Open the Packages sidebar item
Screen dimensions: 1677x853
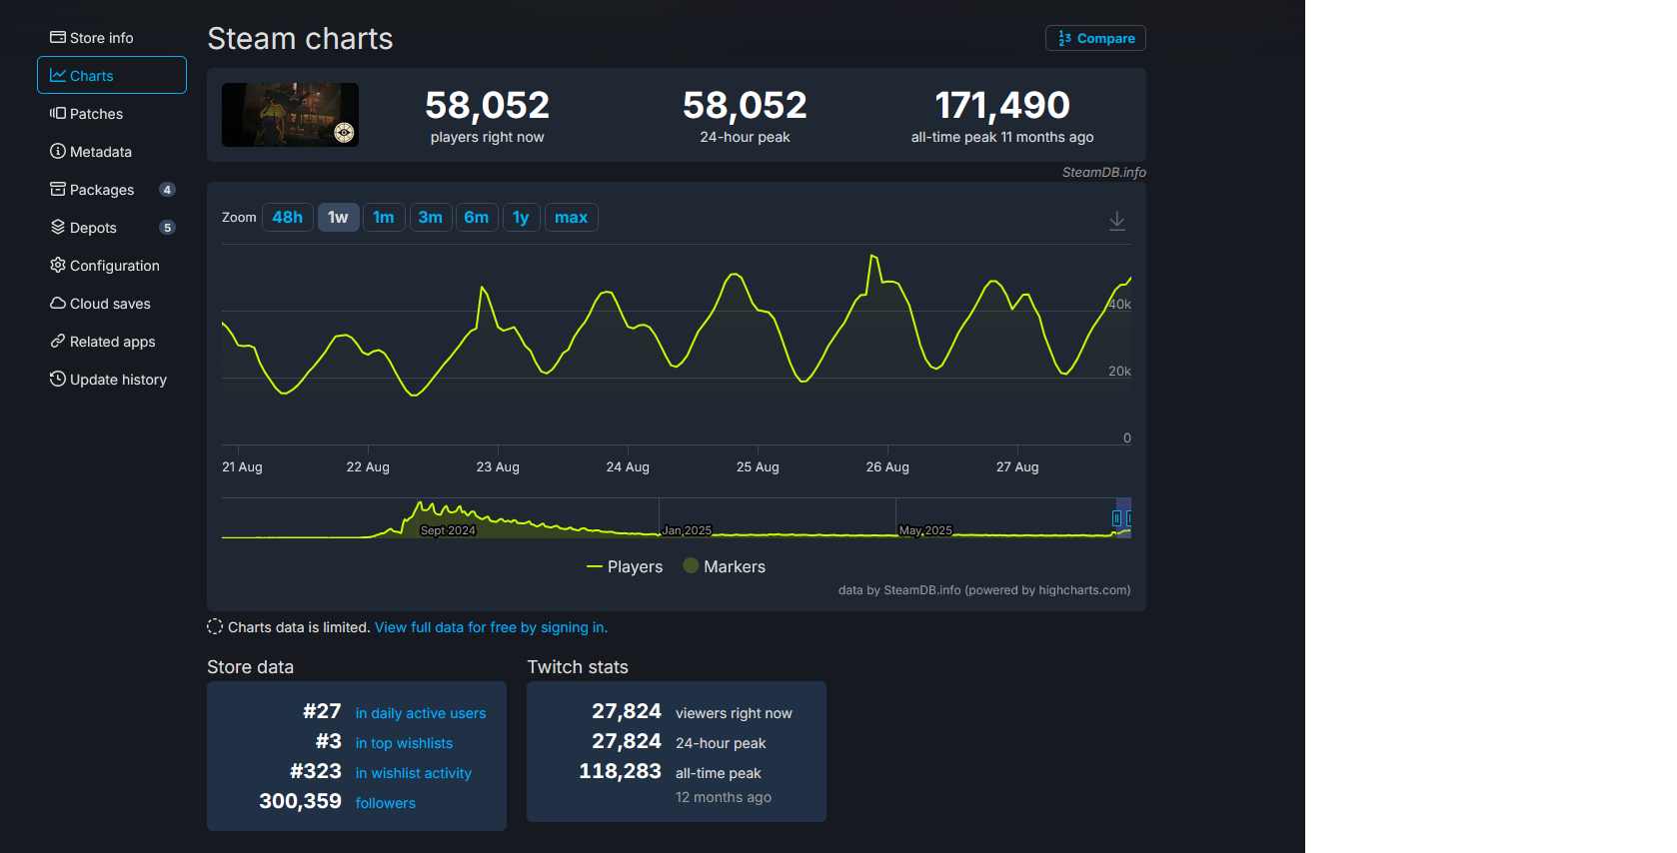pos(112,190)
